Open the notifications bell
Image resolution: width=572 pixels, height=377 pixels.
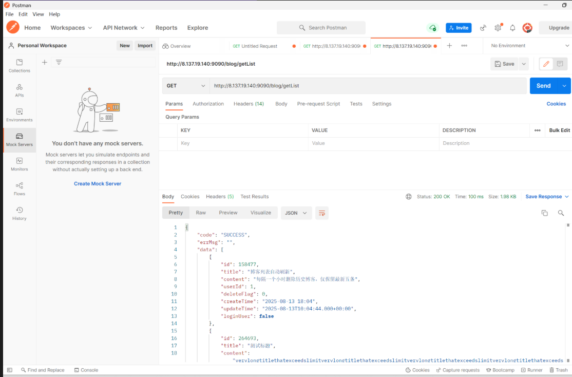coord(512,28)
